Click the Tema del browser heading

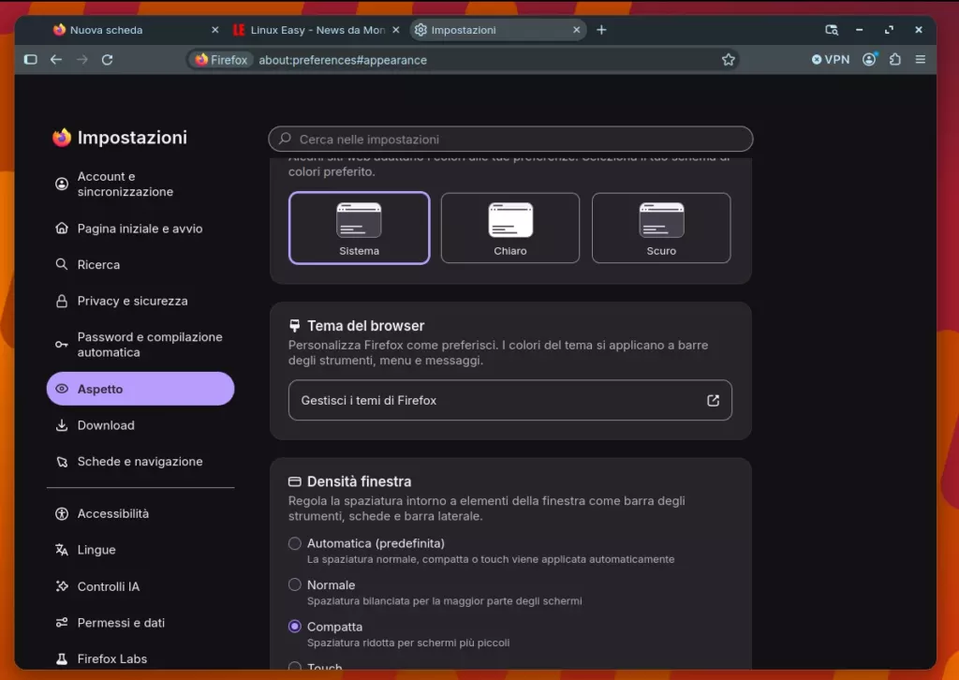366,326
